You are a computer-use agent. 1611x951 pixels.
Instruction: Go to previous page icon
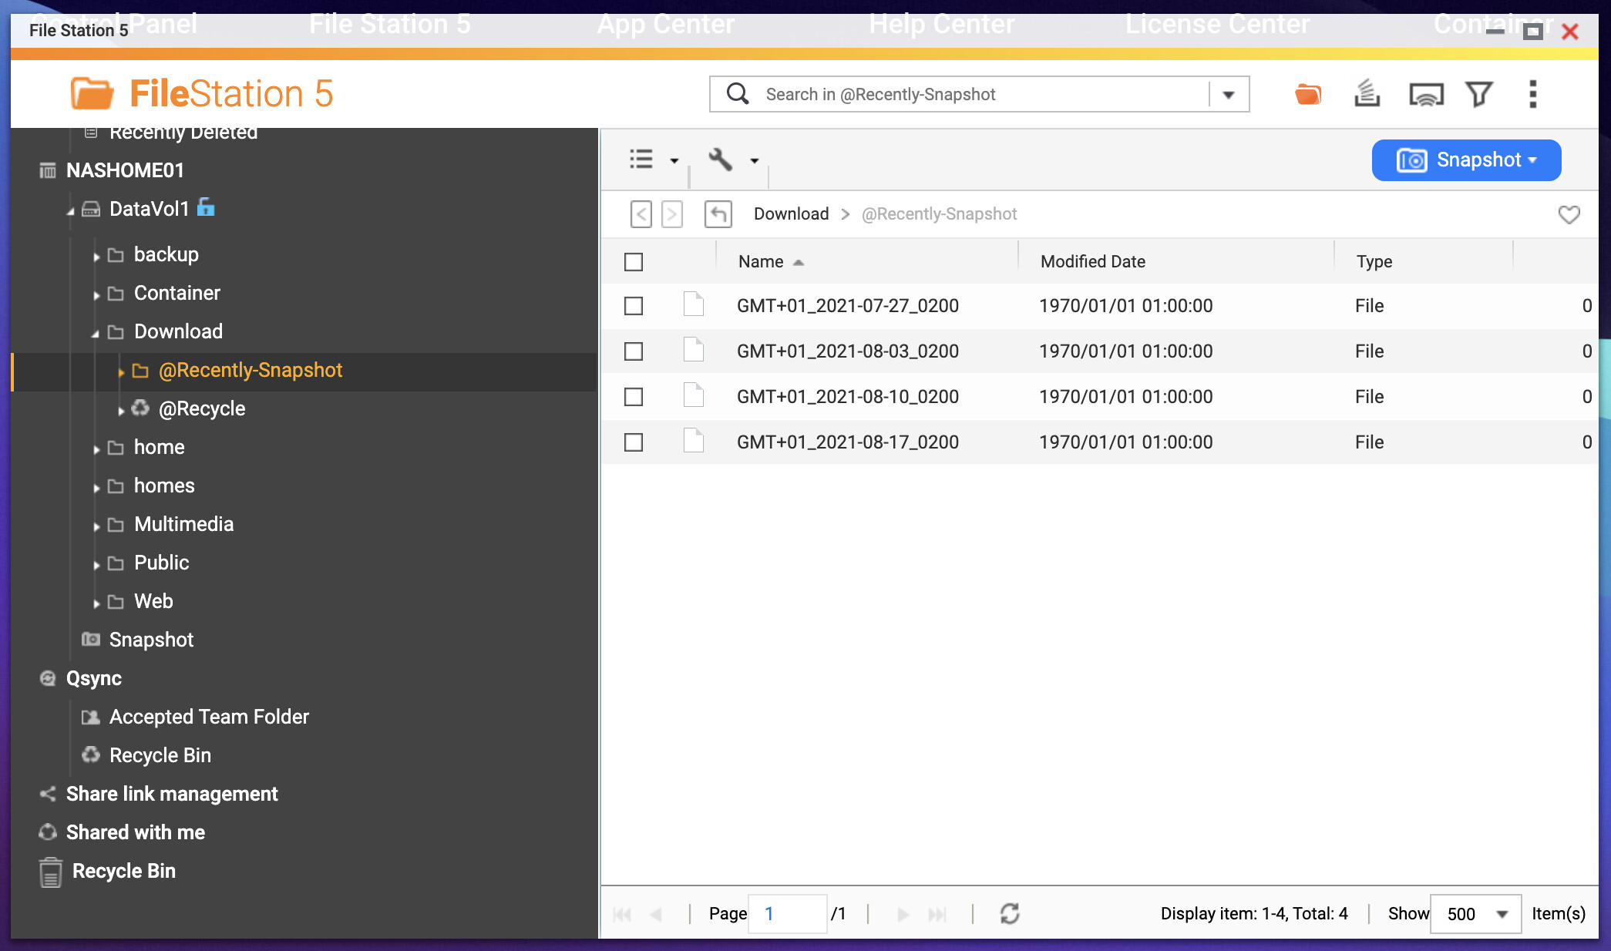[656, 914]
